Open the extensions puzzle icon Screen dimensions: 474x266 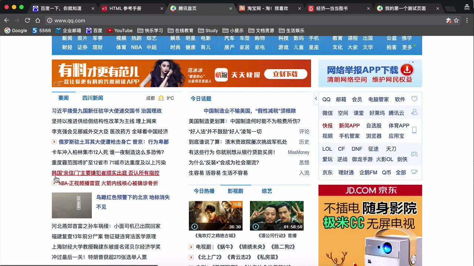click(448, 21)
